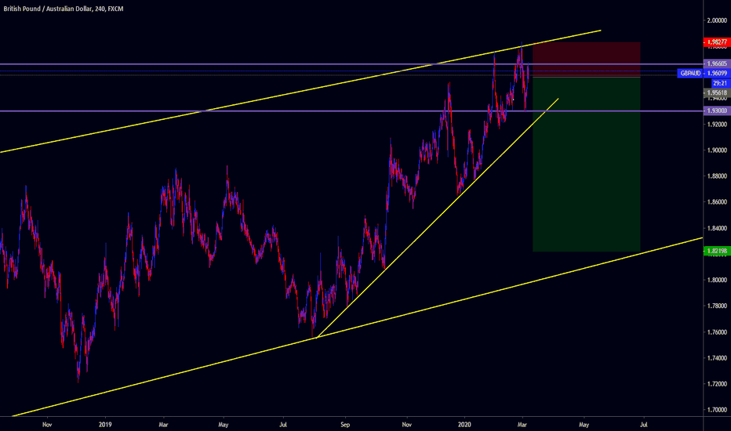Click the 2.00000 tick on the price axis

click(x=715, y=20)
